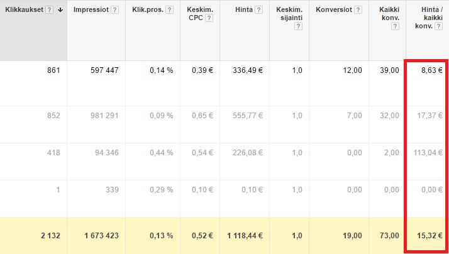The height and width of the screenshot is (254, 449).
Task: Open the help icon beside Klikkaukset
Action: pos(49,9)
